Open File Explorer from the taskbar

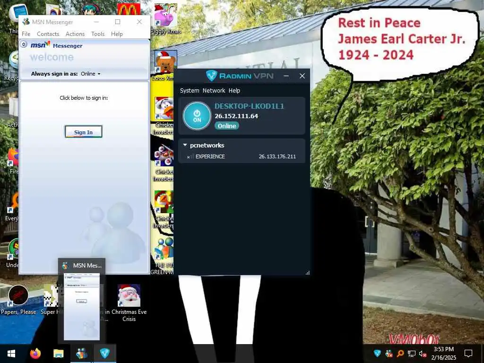pyautogui.click(x=58, y=354)
